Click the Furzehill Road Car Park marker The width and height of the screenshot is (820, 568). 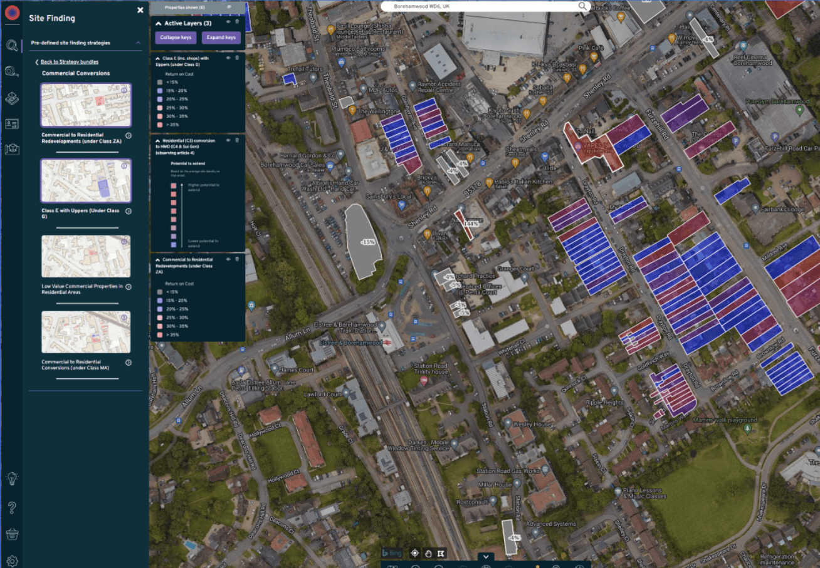click(774, 137)
